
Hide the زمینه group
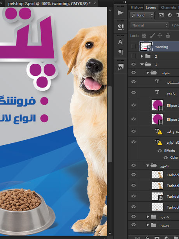pos(133,225)
